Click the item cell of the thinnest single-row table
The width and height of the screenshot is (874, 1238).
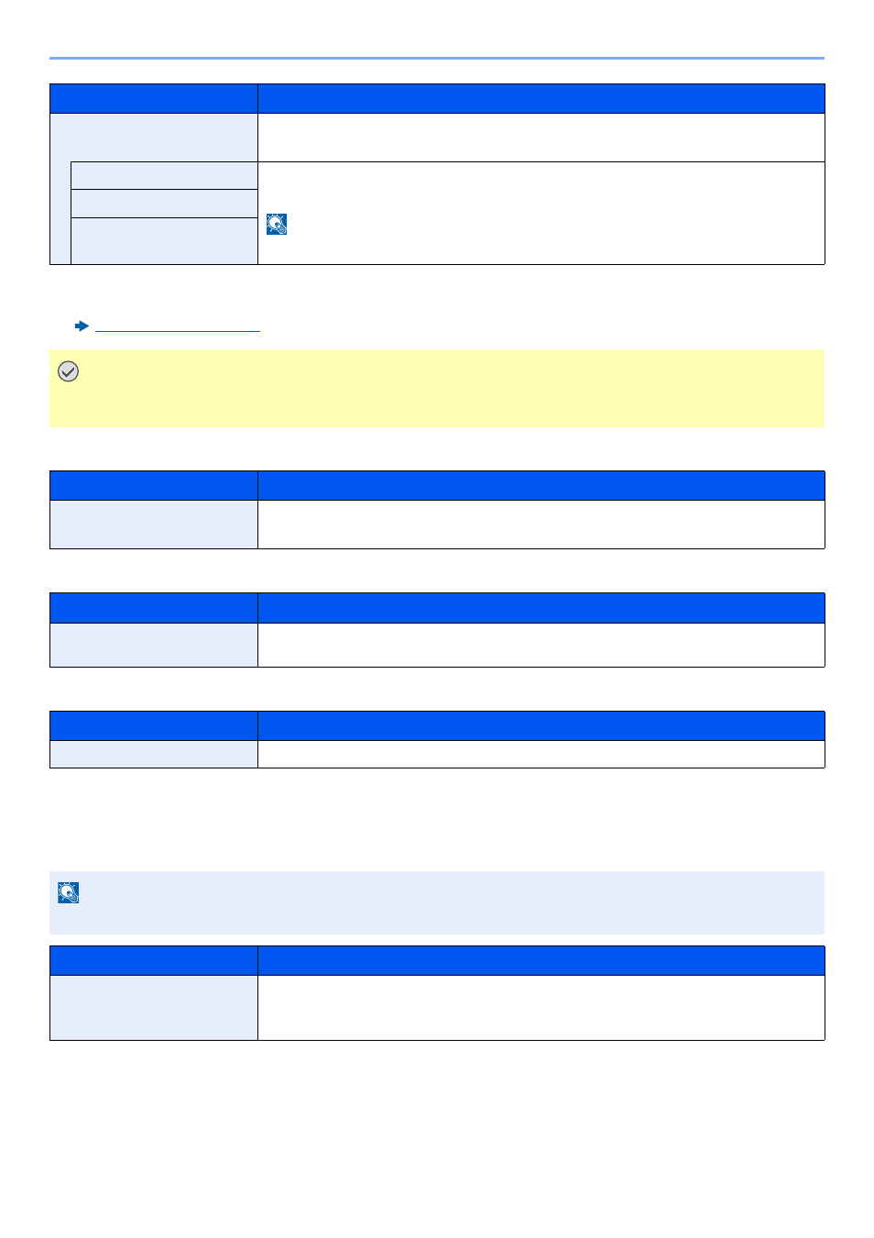click(154, 754)
